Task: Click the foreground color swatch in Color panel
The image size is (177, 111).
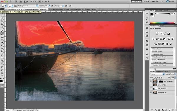Action: [152, 14]
